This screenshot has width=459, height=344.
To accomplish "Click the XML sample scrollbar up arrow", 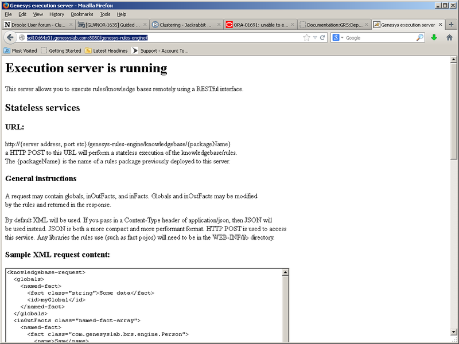I will [x=285, y=272].
